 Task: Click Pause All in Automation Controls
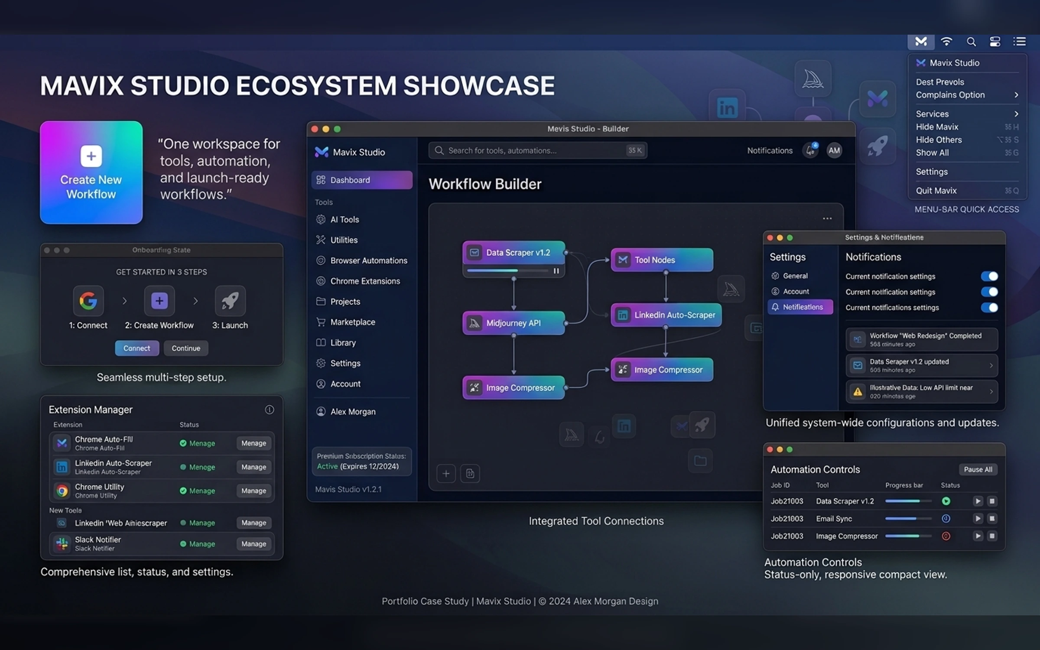click(978, 469)
